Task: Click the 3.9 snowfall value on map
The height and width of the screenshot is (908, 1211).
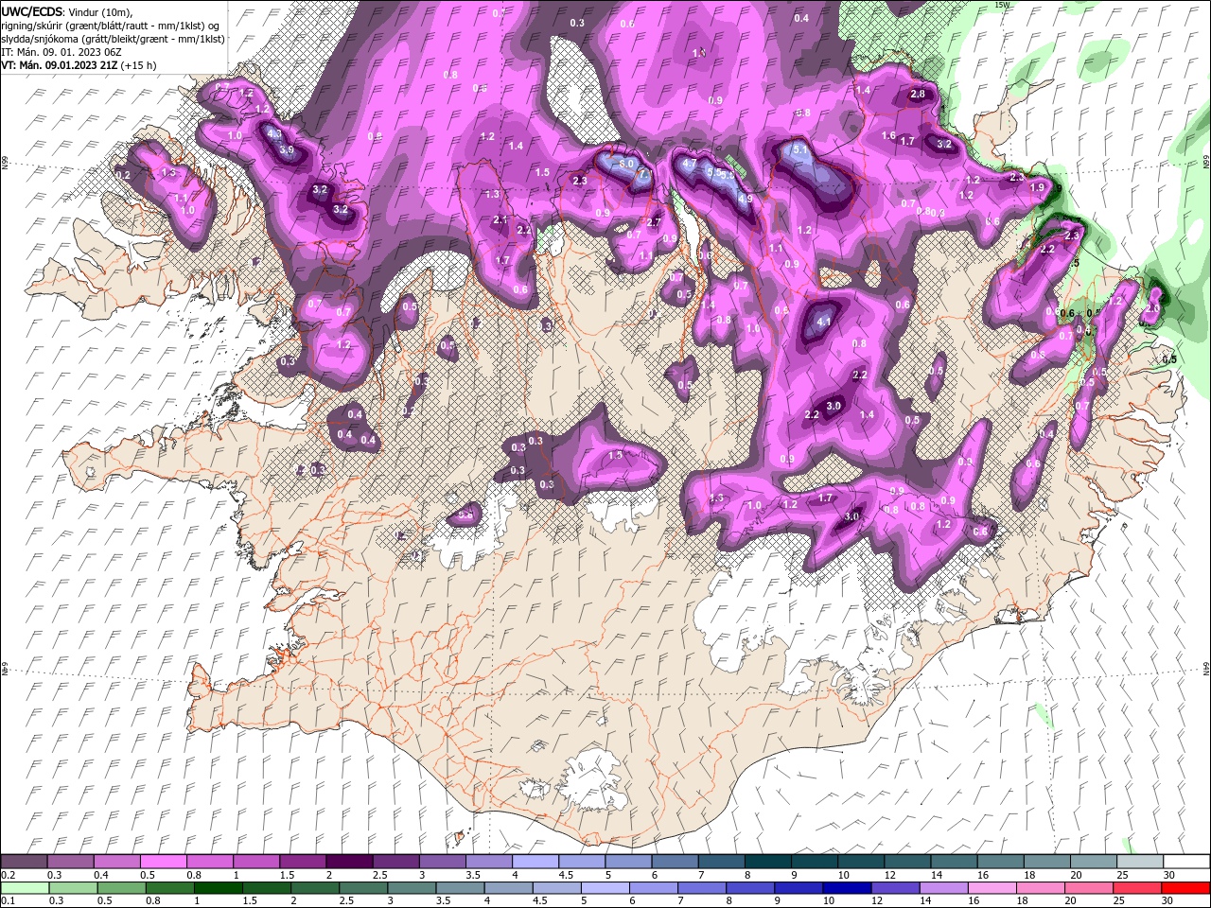Action: point(287,149)
